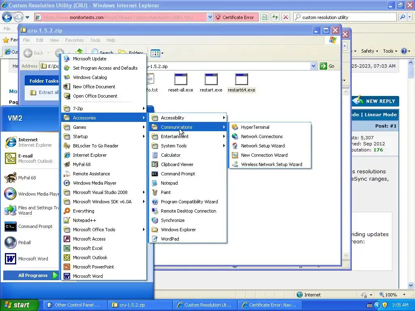
Task: Open Microsoft Access
Action: [104, 239]
